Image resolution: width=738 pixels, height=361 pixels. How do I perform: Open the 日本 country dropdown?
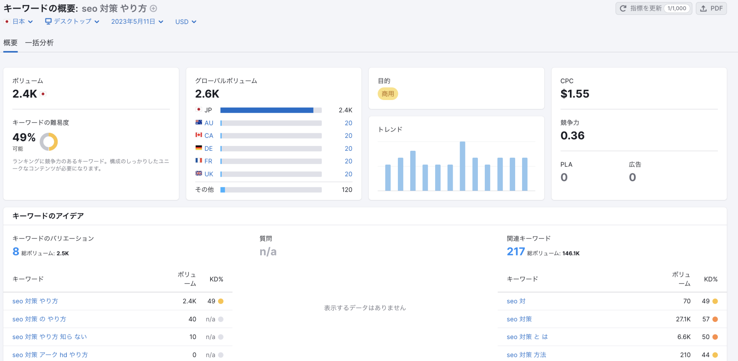pyautogui.click(x=19, y=22)
